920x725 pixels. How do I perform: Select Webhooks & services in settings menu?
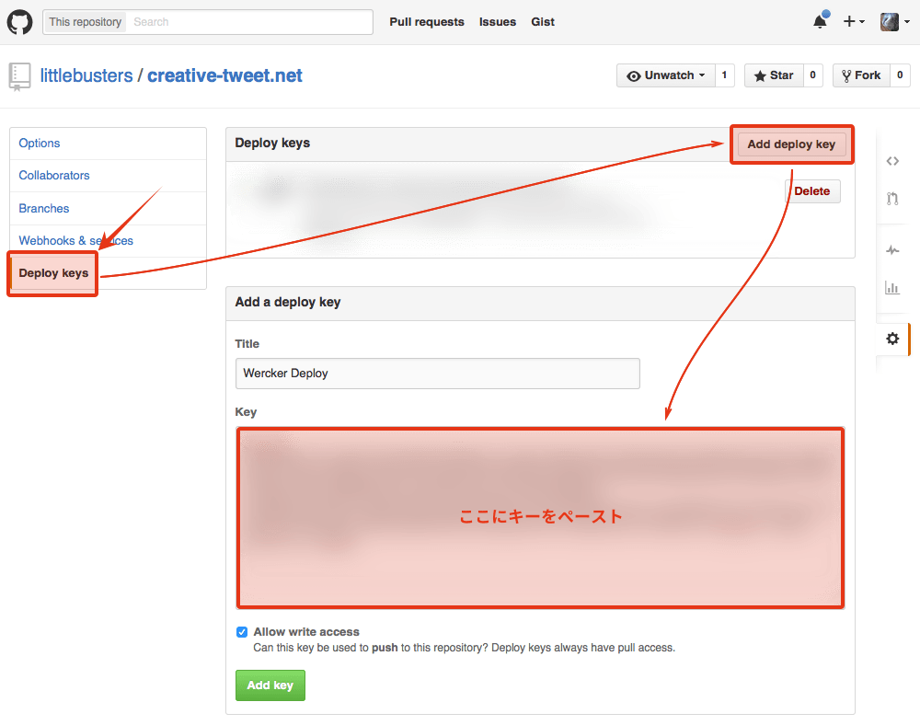tap(75, 241)
